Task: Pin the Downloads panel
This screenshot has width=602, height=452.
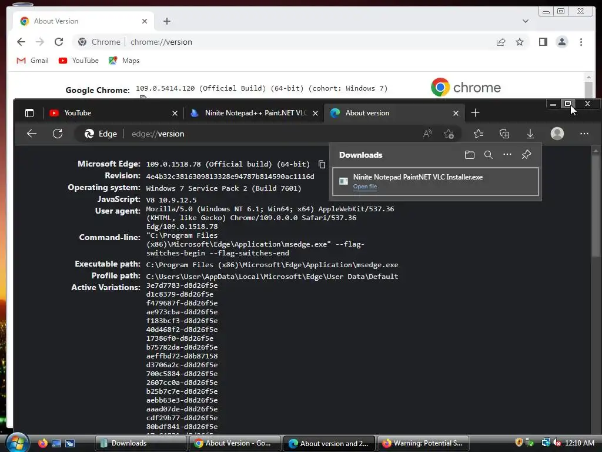Action: click(x=526, y=155)
